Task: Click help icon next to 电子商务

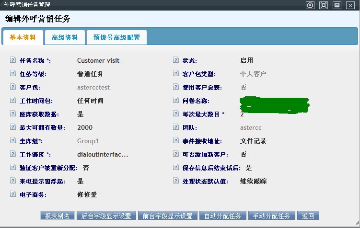Action: point(12,195)
